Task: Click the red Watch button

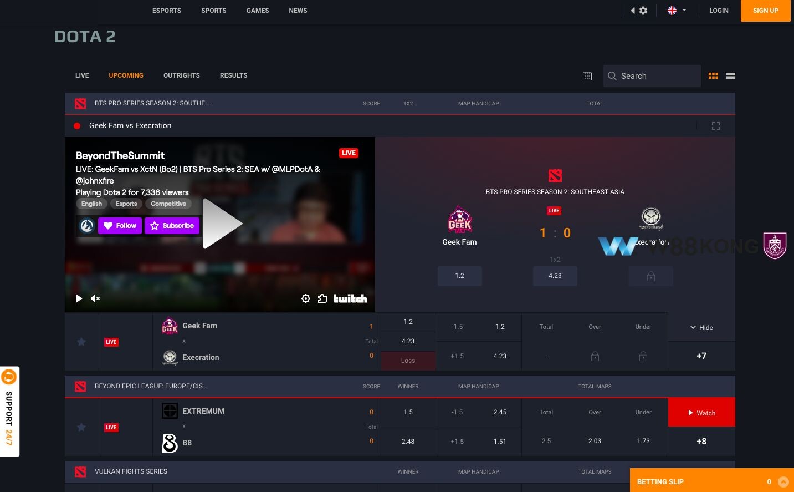Action: [701, 413]
